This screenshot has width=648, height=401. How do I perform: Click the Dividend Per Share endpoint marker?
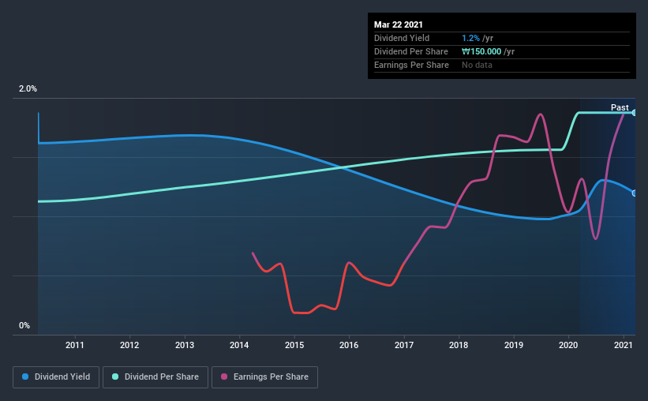634,112
